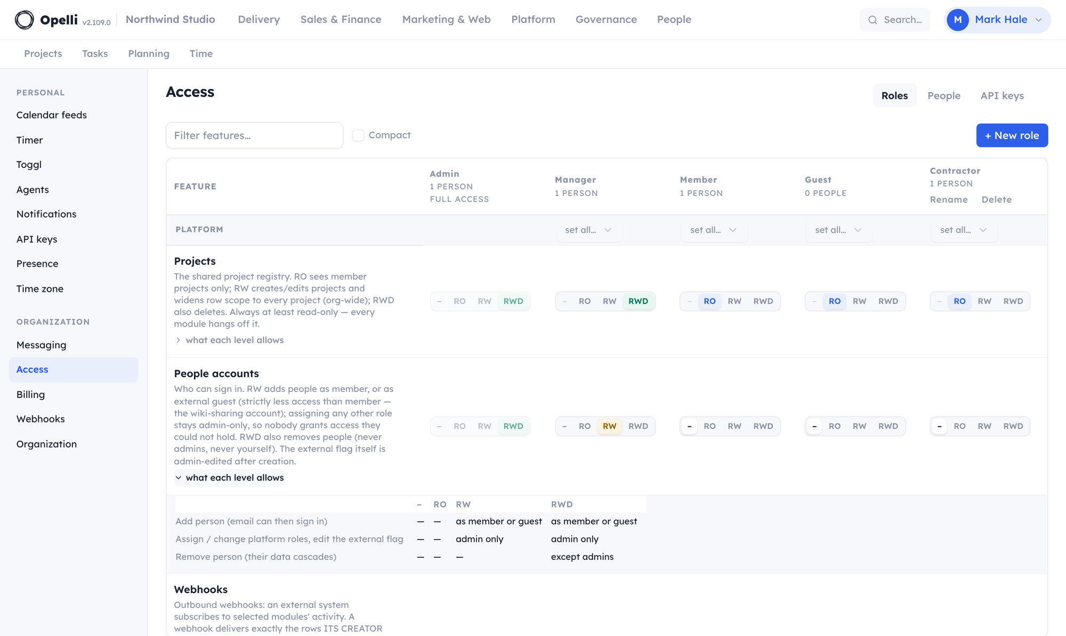Screen dimensions: 1066x636
Task: Open Calendar feeds in the sidebar
Action: tap(74, 115)
